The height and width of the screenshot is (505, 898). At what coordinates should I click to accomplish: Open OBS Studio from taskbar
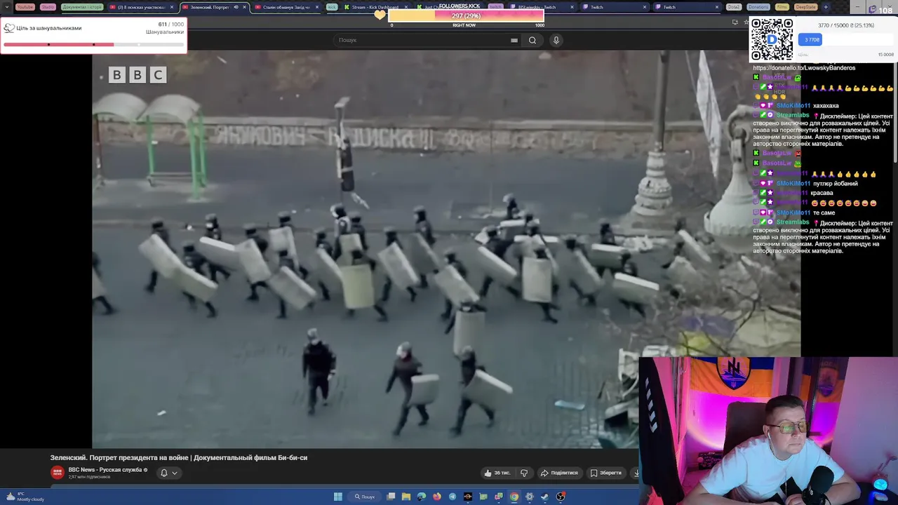pyautogui.click(x=561, y=497)
